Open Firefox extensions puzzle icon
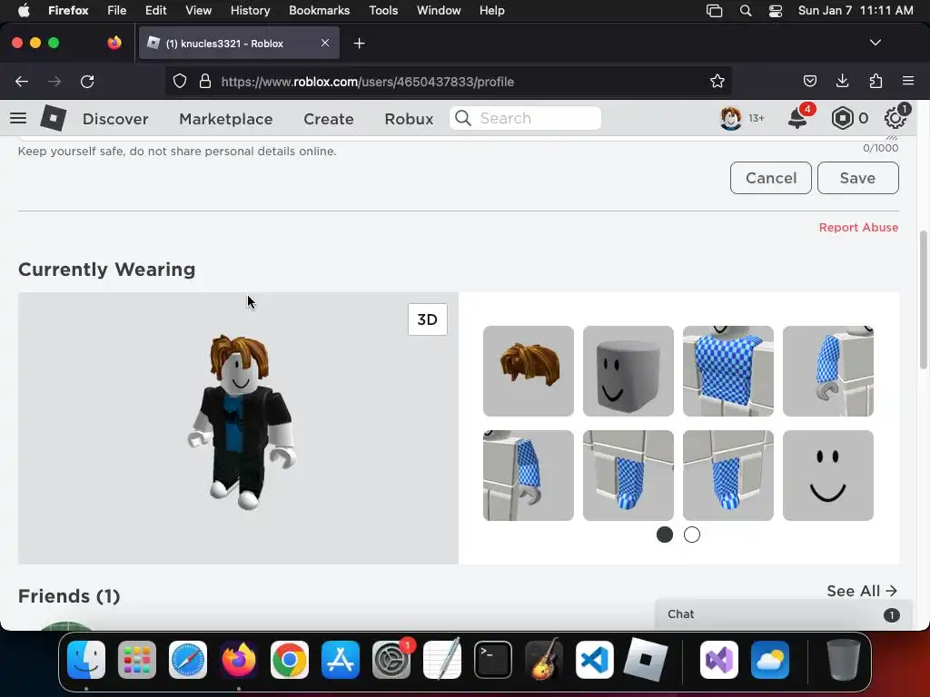930x697 pixels. pos(876,81)
